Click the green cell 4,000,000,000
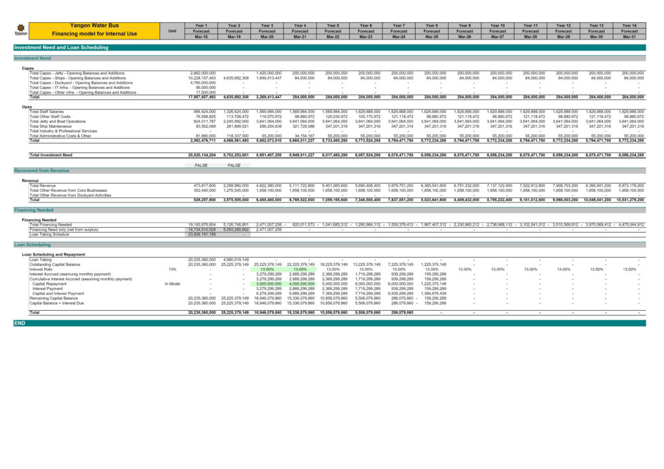 pyautogui.click(x=300, y=284)
